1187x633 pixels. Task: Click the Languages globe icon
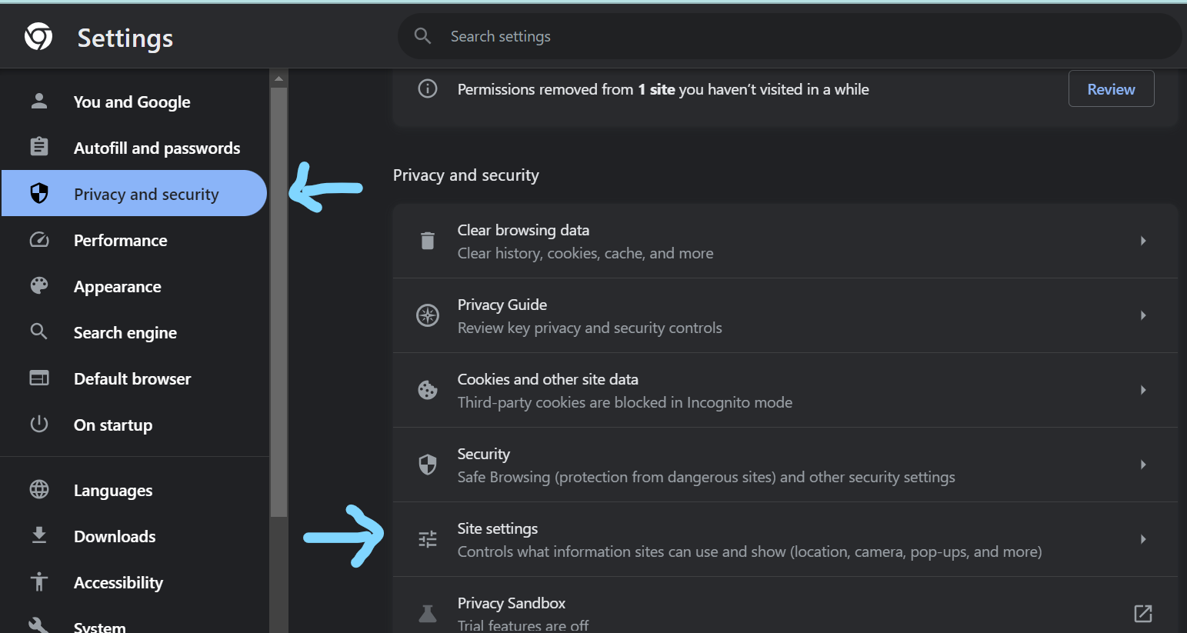click(x=39, y=489)
